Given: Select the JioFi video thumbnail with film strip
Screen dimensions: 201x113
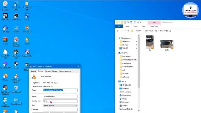Looking at the screenshot, I should point(167,45).
